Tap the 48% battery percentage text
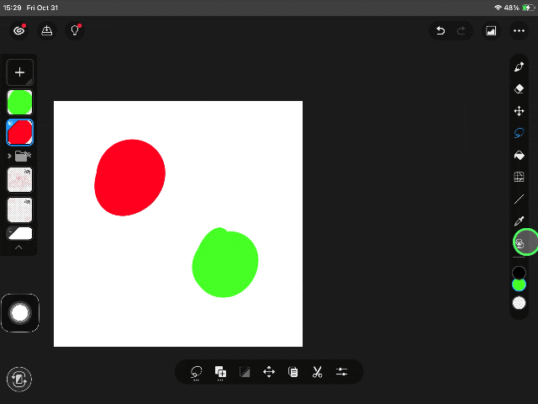Viewport: 538px width, 404px height. 512,8
